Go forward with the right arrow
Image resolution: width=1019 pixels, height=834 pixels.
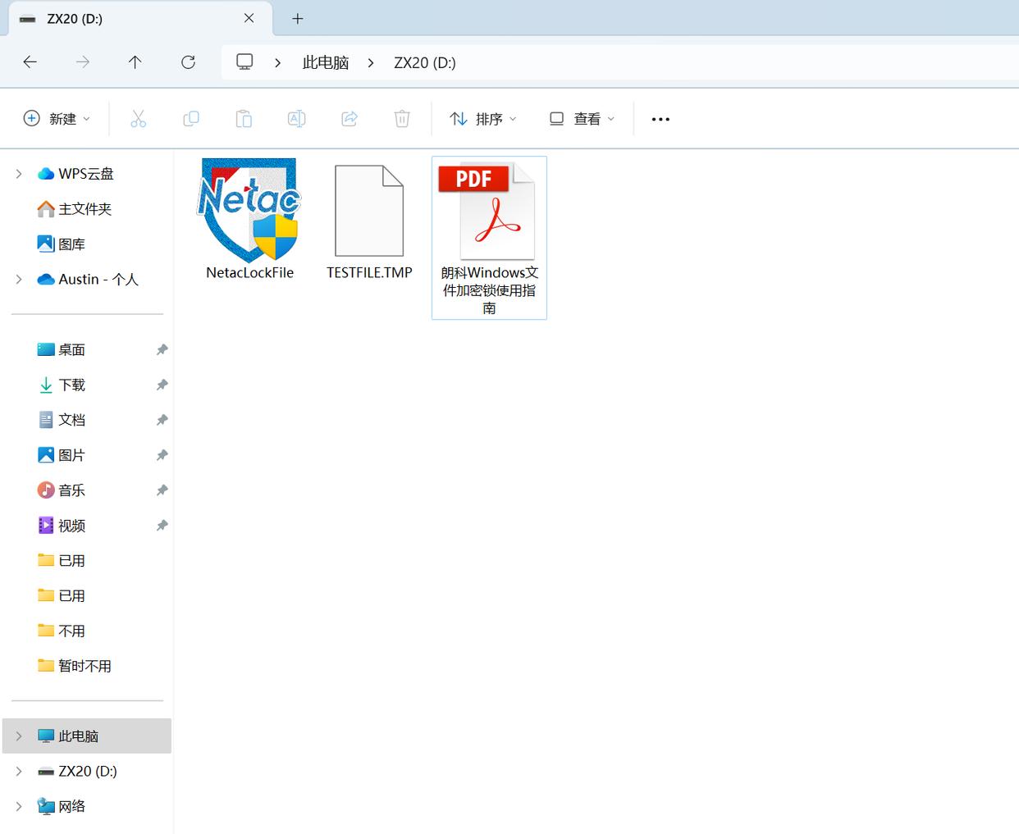(83, 62)
